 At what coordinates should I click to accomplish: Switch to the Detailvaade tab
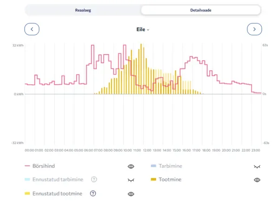click(200, 10)
